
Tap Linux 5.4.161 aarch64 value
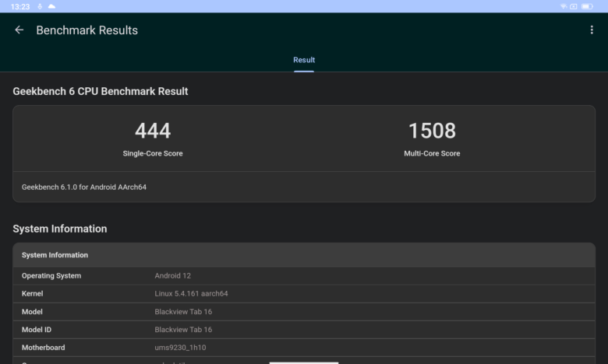(x=191, y=293)
